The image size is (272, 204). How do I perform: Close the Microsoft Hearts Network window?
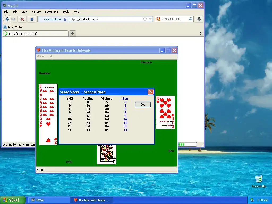[x=174, y=50]
